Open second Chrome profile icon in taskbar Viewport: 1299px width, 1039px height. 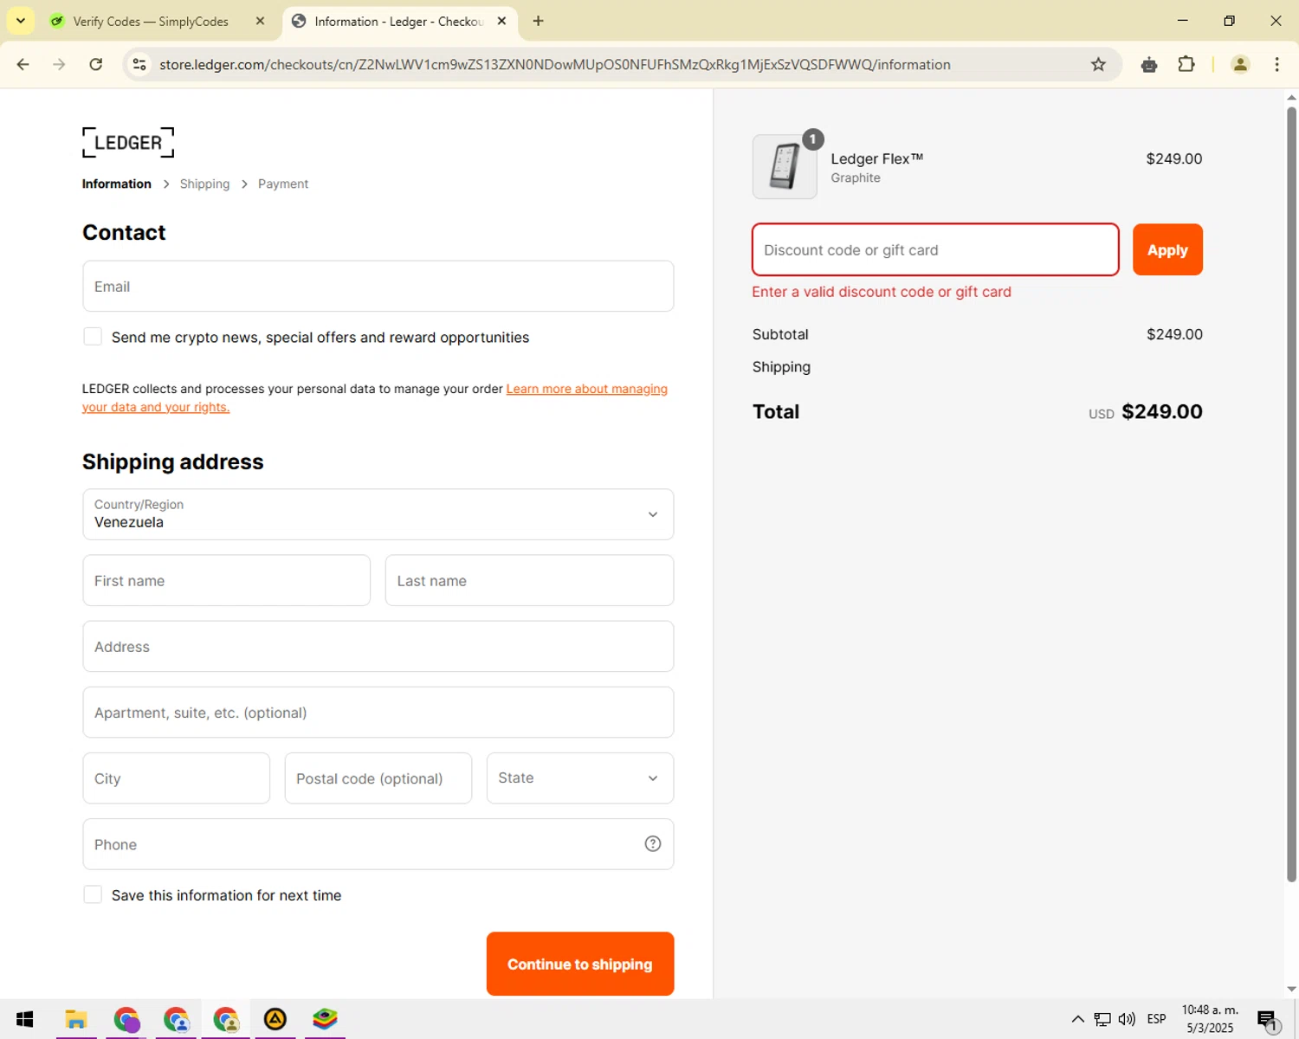tap(177, 1019)
